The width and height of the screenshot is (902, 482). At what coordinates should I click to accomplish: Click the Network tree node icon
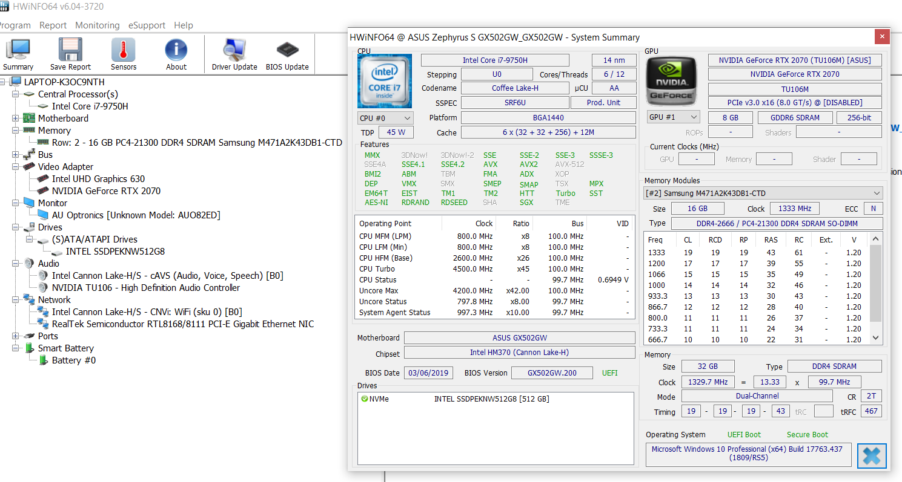[x=29, y=300]
